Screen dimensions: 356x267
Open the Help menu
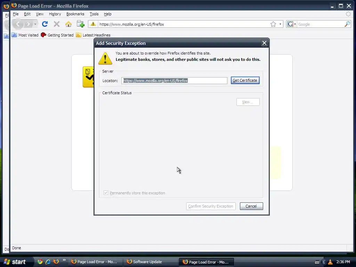click(x=108, y=14)
